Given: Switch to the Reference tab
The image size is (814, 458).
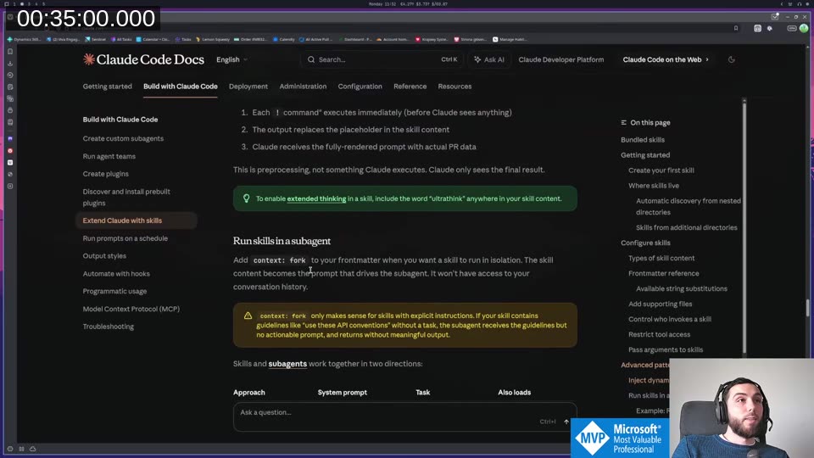Looking at the screenshot, I should 410,87.
